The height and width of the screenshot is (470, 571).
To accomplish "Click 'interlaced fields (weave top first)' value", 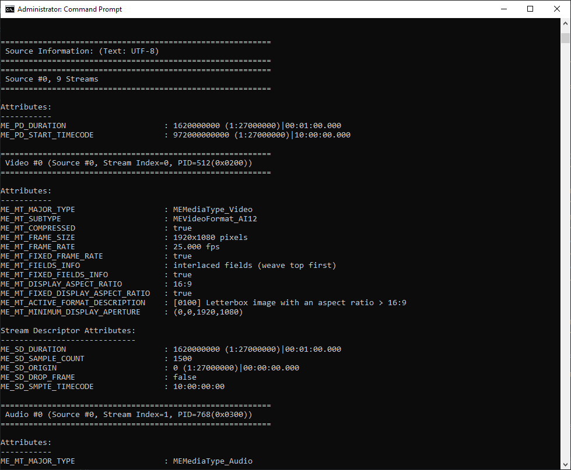I will pyautogui.click(x=254, y=266).
